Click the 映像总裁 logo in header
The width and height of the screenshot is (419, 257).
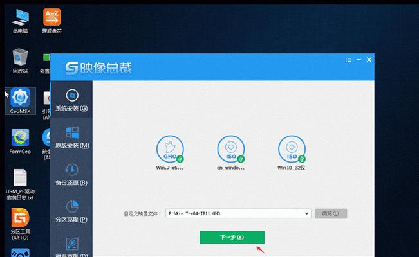pyautogui.click(x=98, y=68)
